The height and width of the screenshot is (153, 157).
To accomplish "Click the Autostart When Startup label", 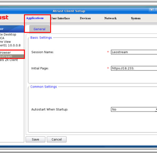I will (50, 109).
